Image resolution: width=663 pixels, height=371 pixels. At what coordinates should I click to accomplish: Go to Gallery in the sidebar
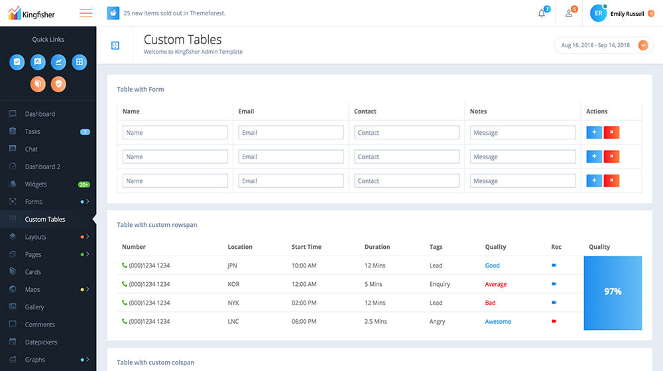34,307
